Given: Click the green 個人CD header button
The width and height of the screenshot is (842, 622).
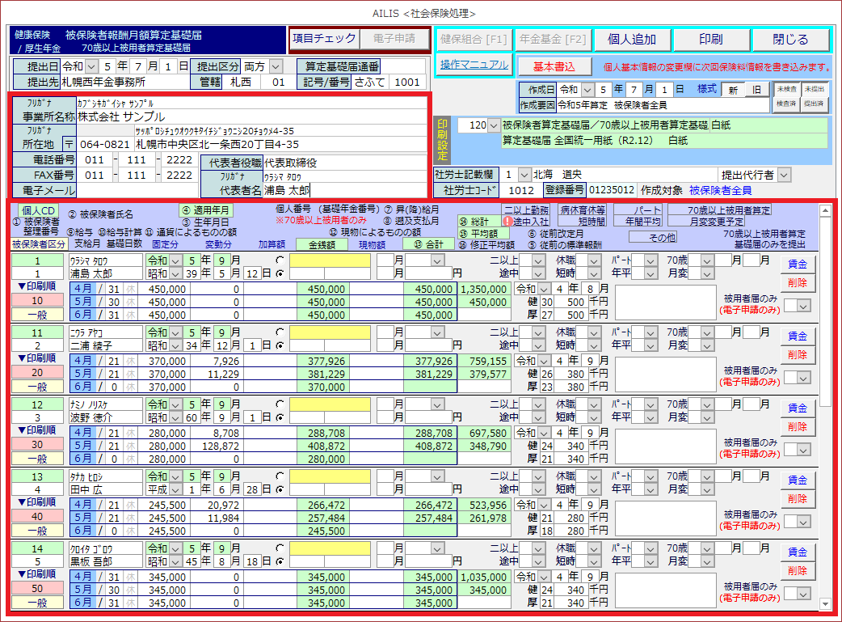Looking at the screenshot, I should coord(39,210).
